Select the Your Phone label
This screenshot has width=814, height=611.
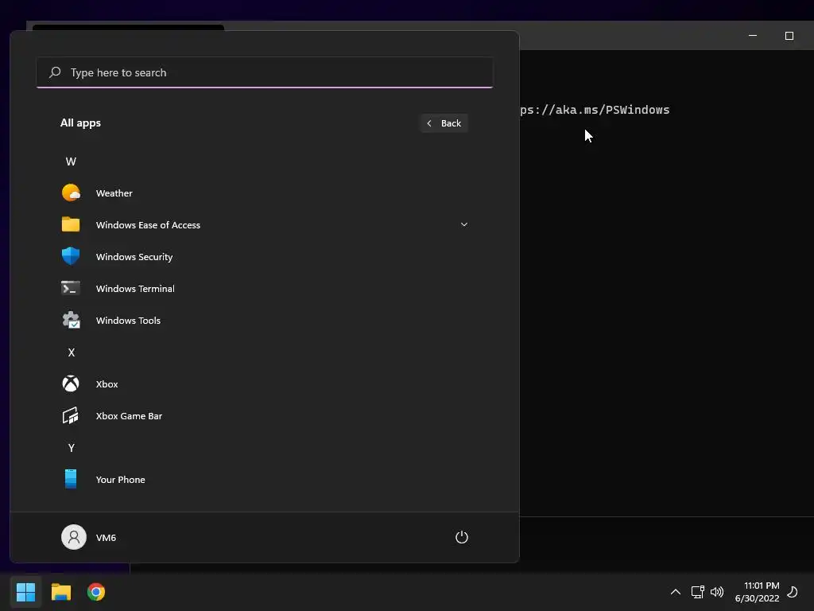pyautogui.click(x=121, y=480)
